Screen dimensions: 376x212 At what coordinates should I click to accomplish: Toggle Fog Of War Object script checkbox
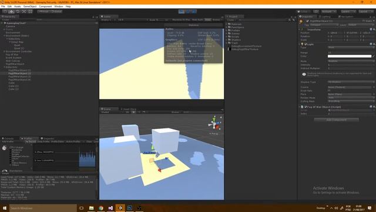pos(305,107)
